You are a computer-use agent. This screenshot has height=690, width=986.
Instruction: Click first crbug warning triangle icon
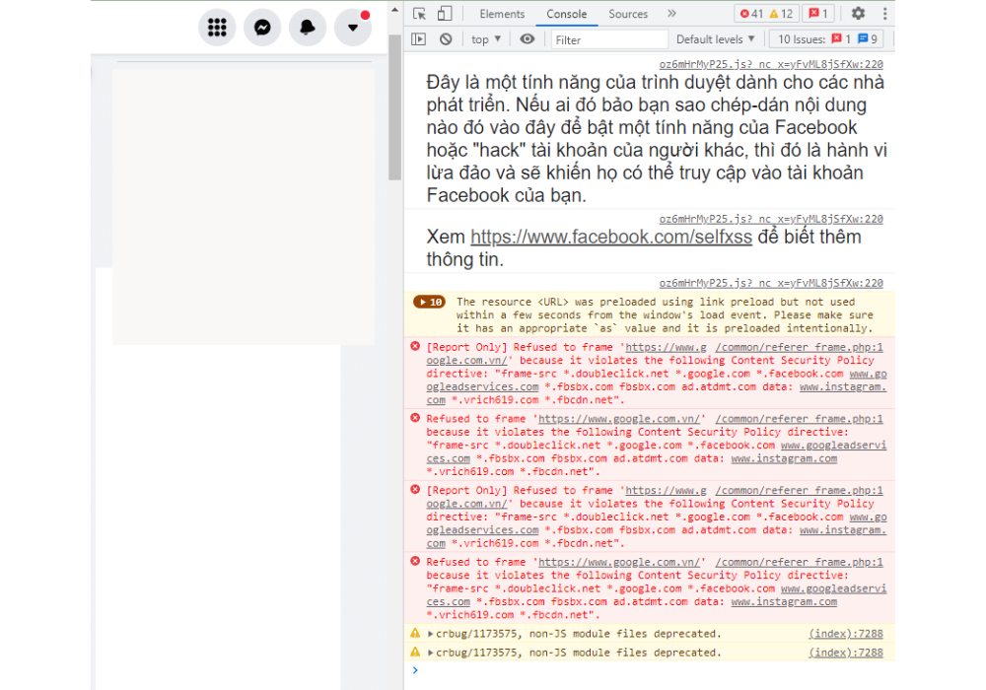tap(415, 634)
